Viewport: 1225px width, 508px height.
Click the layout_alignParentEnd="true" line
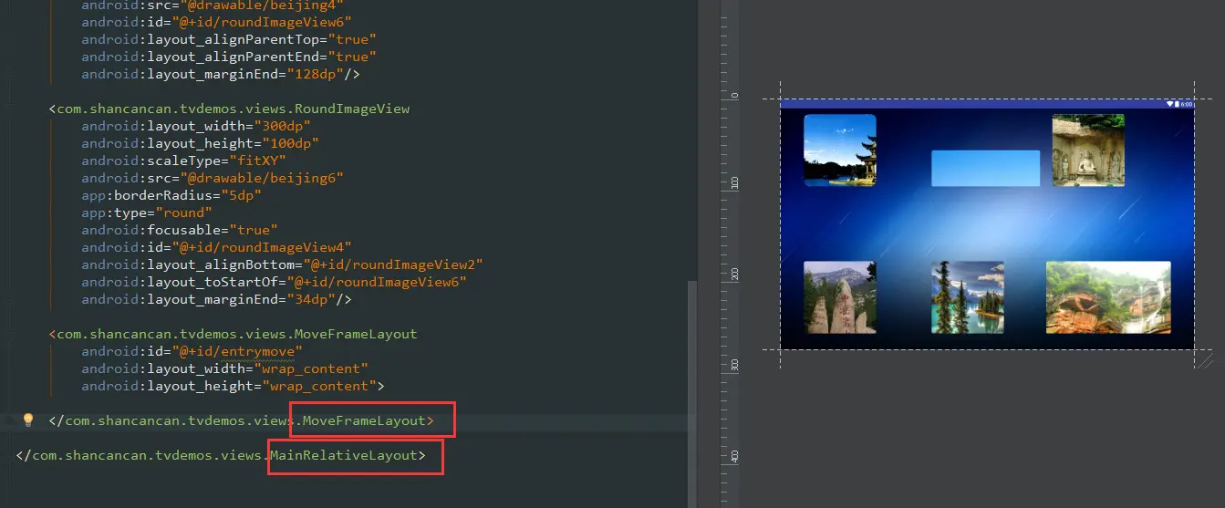pos(229,57)
